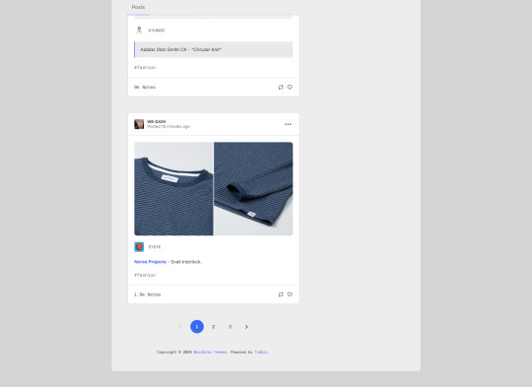
Task: Open the theme credit link in footer
Action: click(x=211, y=353)
